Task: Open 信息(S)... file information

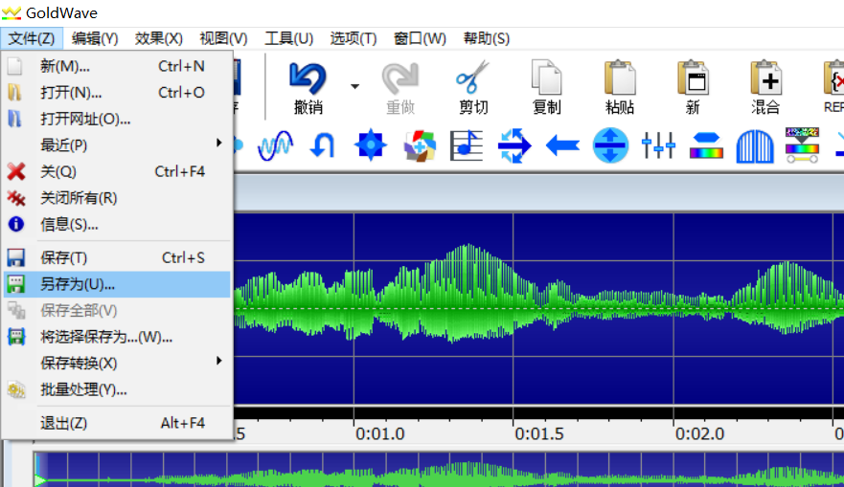Action: pyautogui.click(x=117, y=224)
